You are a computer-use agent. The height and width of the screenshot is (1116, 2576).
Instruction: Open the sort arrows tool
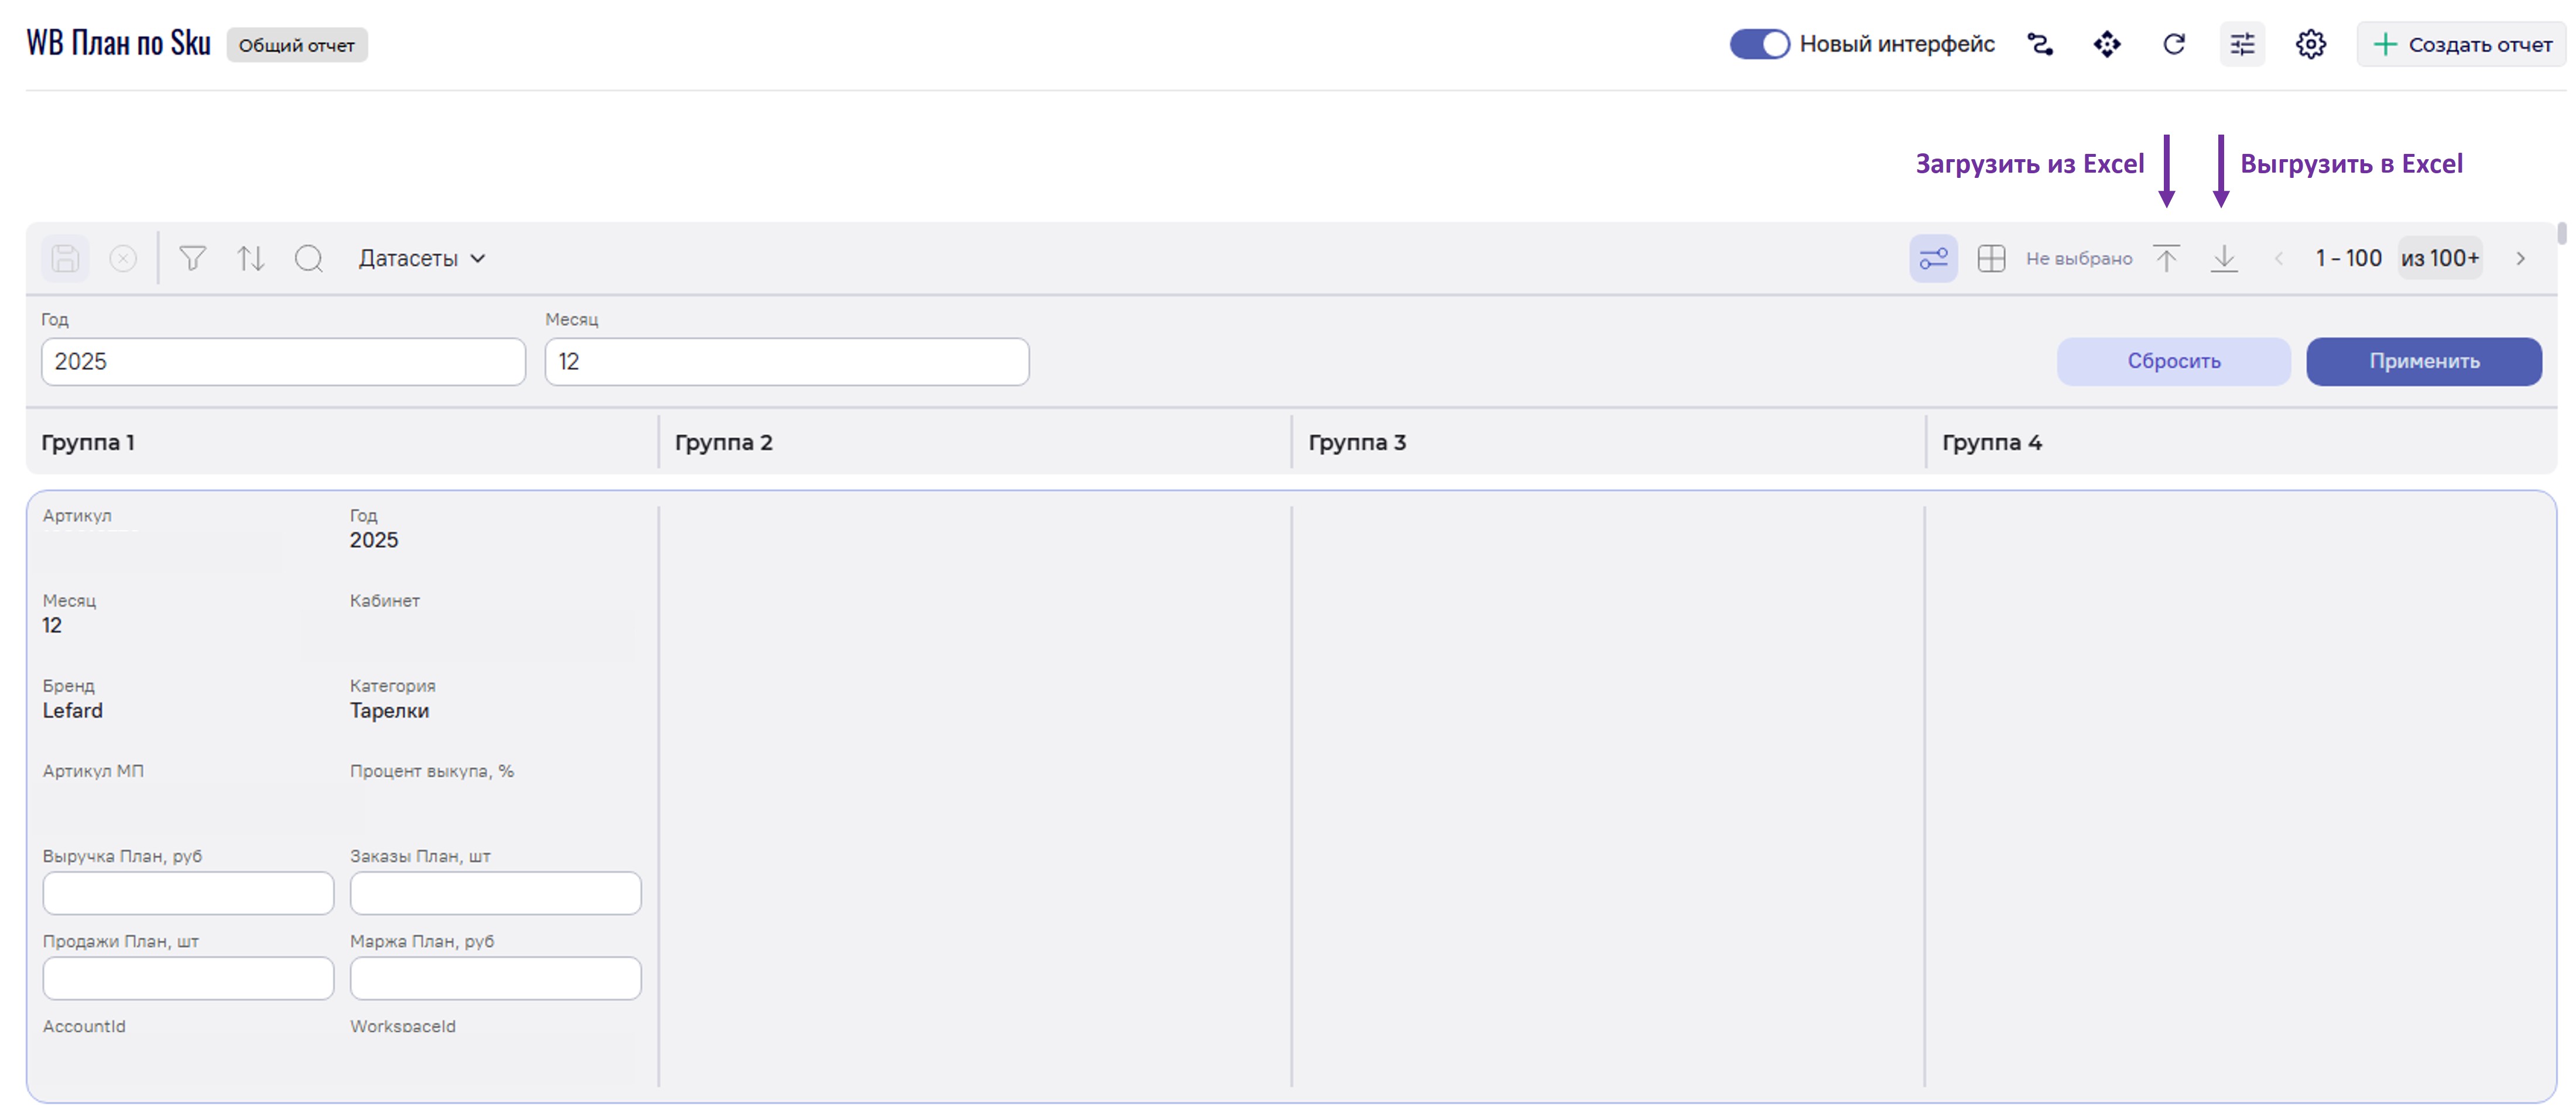click(250, 259)
